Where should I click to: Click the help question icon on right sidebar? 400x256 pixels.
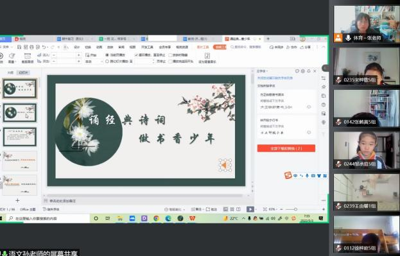click(x=324, y=105)
